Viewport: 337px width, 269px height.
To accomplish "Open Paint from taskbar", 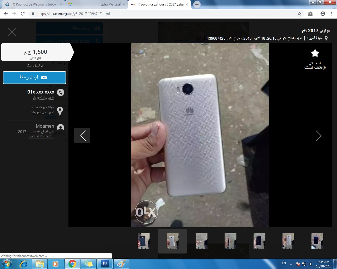I will (x=121, y=264).
